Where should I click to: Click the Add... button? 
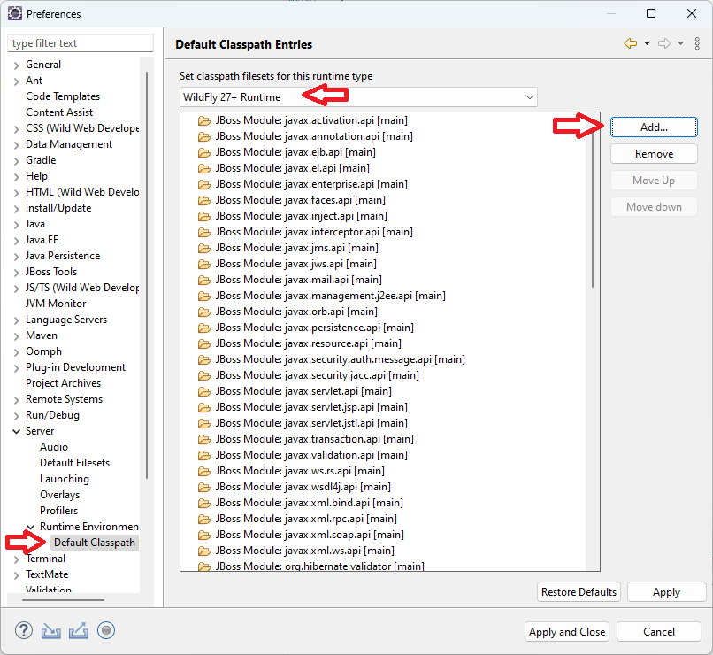654,127
